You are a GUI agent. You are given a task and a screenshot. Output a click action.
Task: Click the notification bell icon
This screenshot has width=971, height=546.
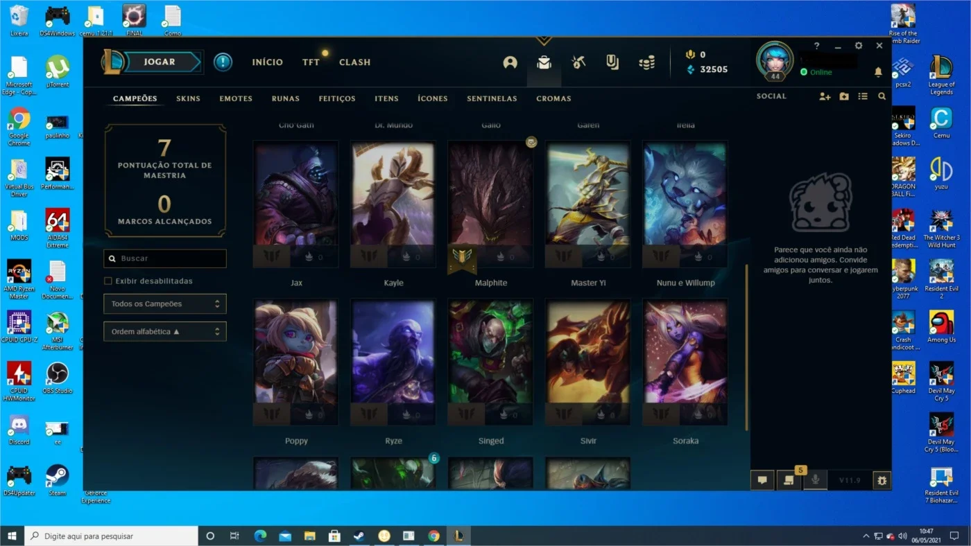878,72
